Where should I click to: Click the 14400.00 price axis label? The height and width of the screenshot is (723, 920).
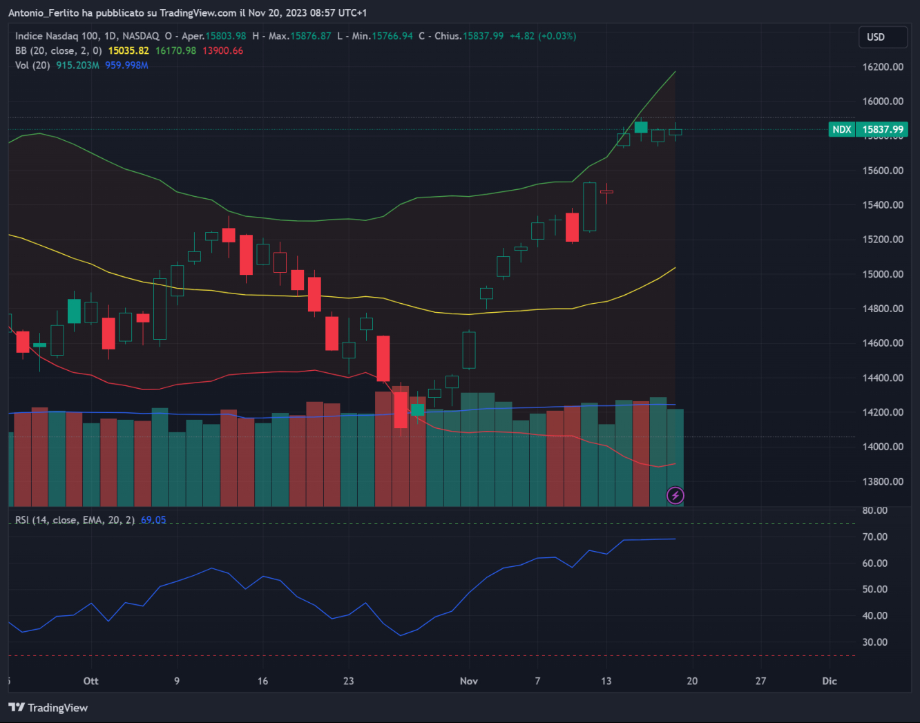[x=883, y=378]
